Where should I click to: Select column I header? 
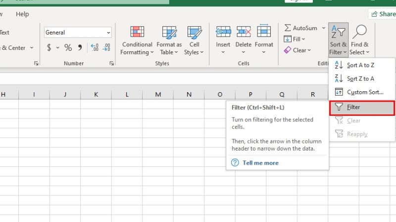(x=34, y=94)
